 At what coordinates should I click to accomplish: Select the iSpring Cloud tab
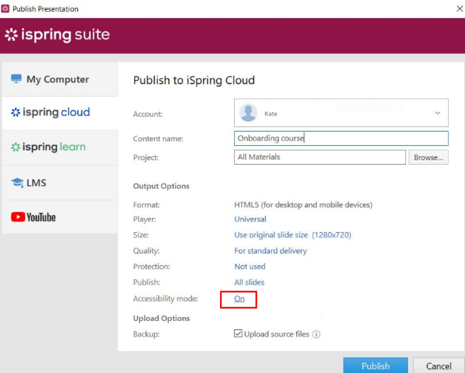coord(59,113)
